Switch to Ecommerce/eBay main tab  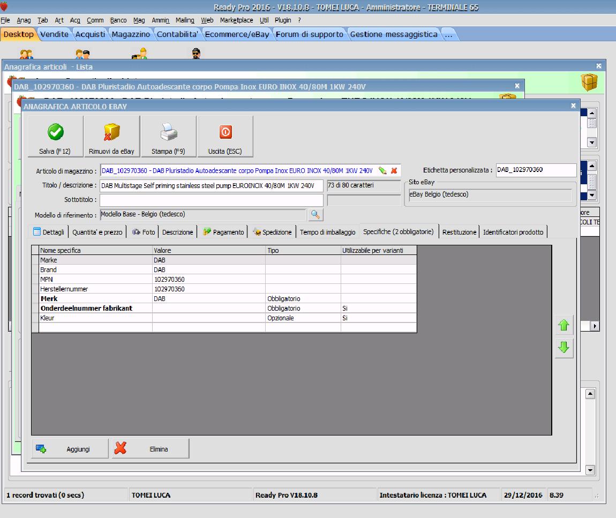click(238, 34)
